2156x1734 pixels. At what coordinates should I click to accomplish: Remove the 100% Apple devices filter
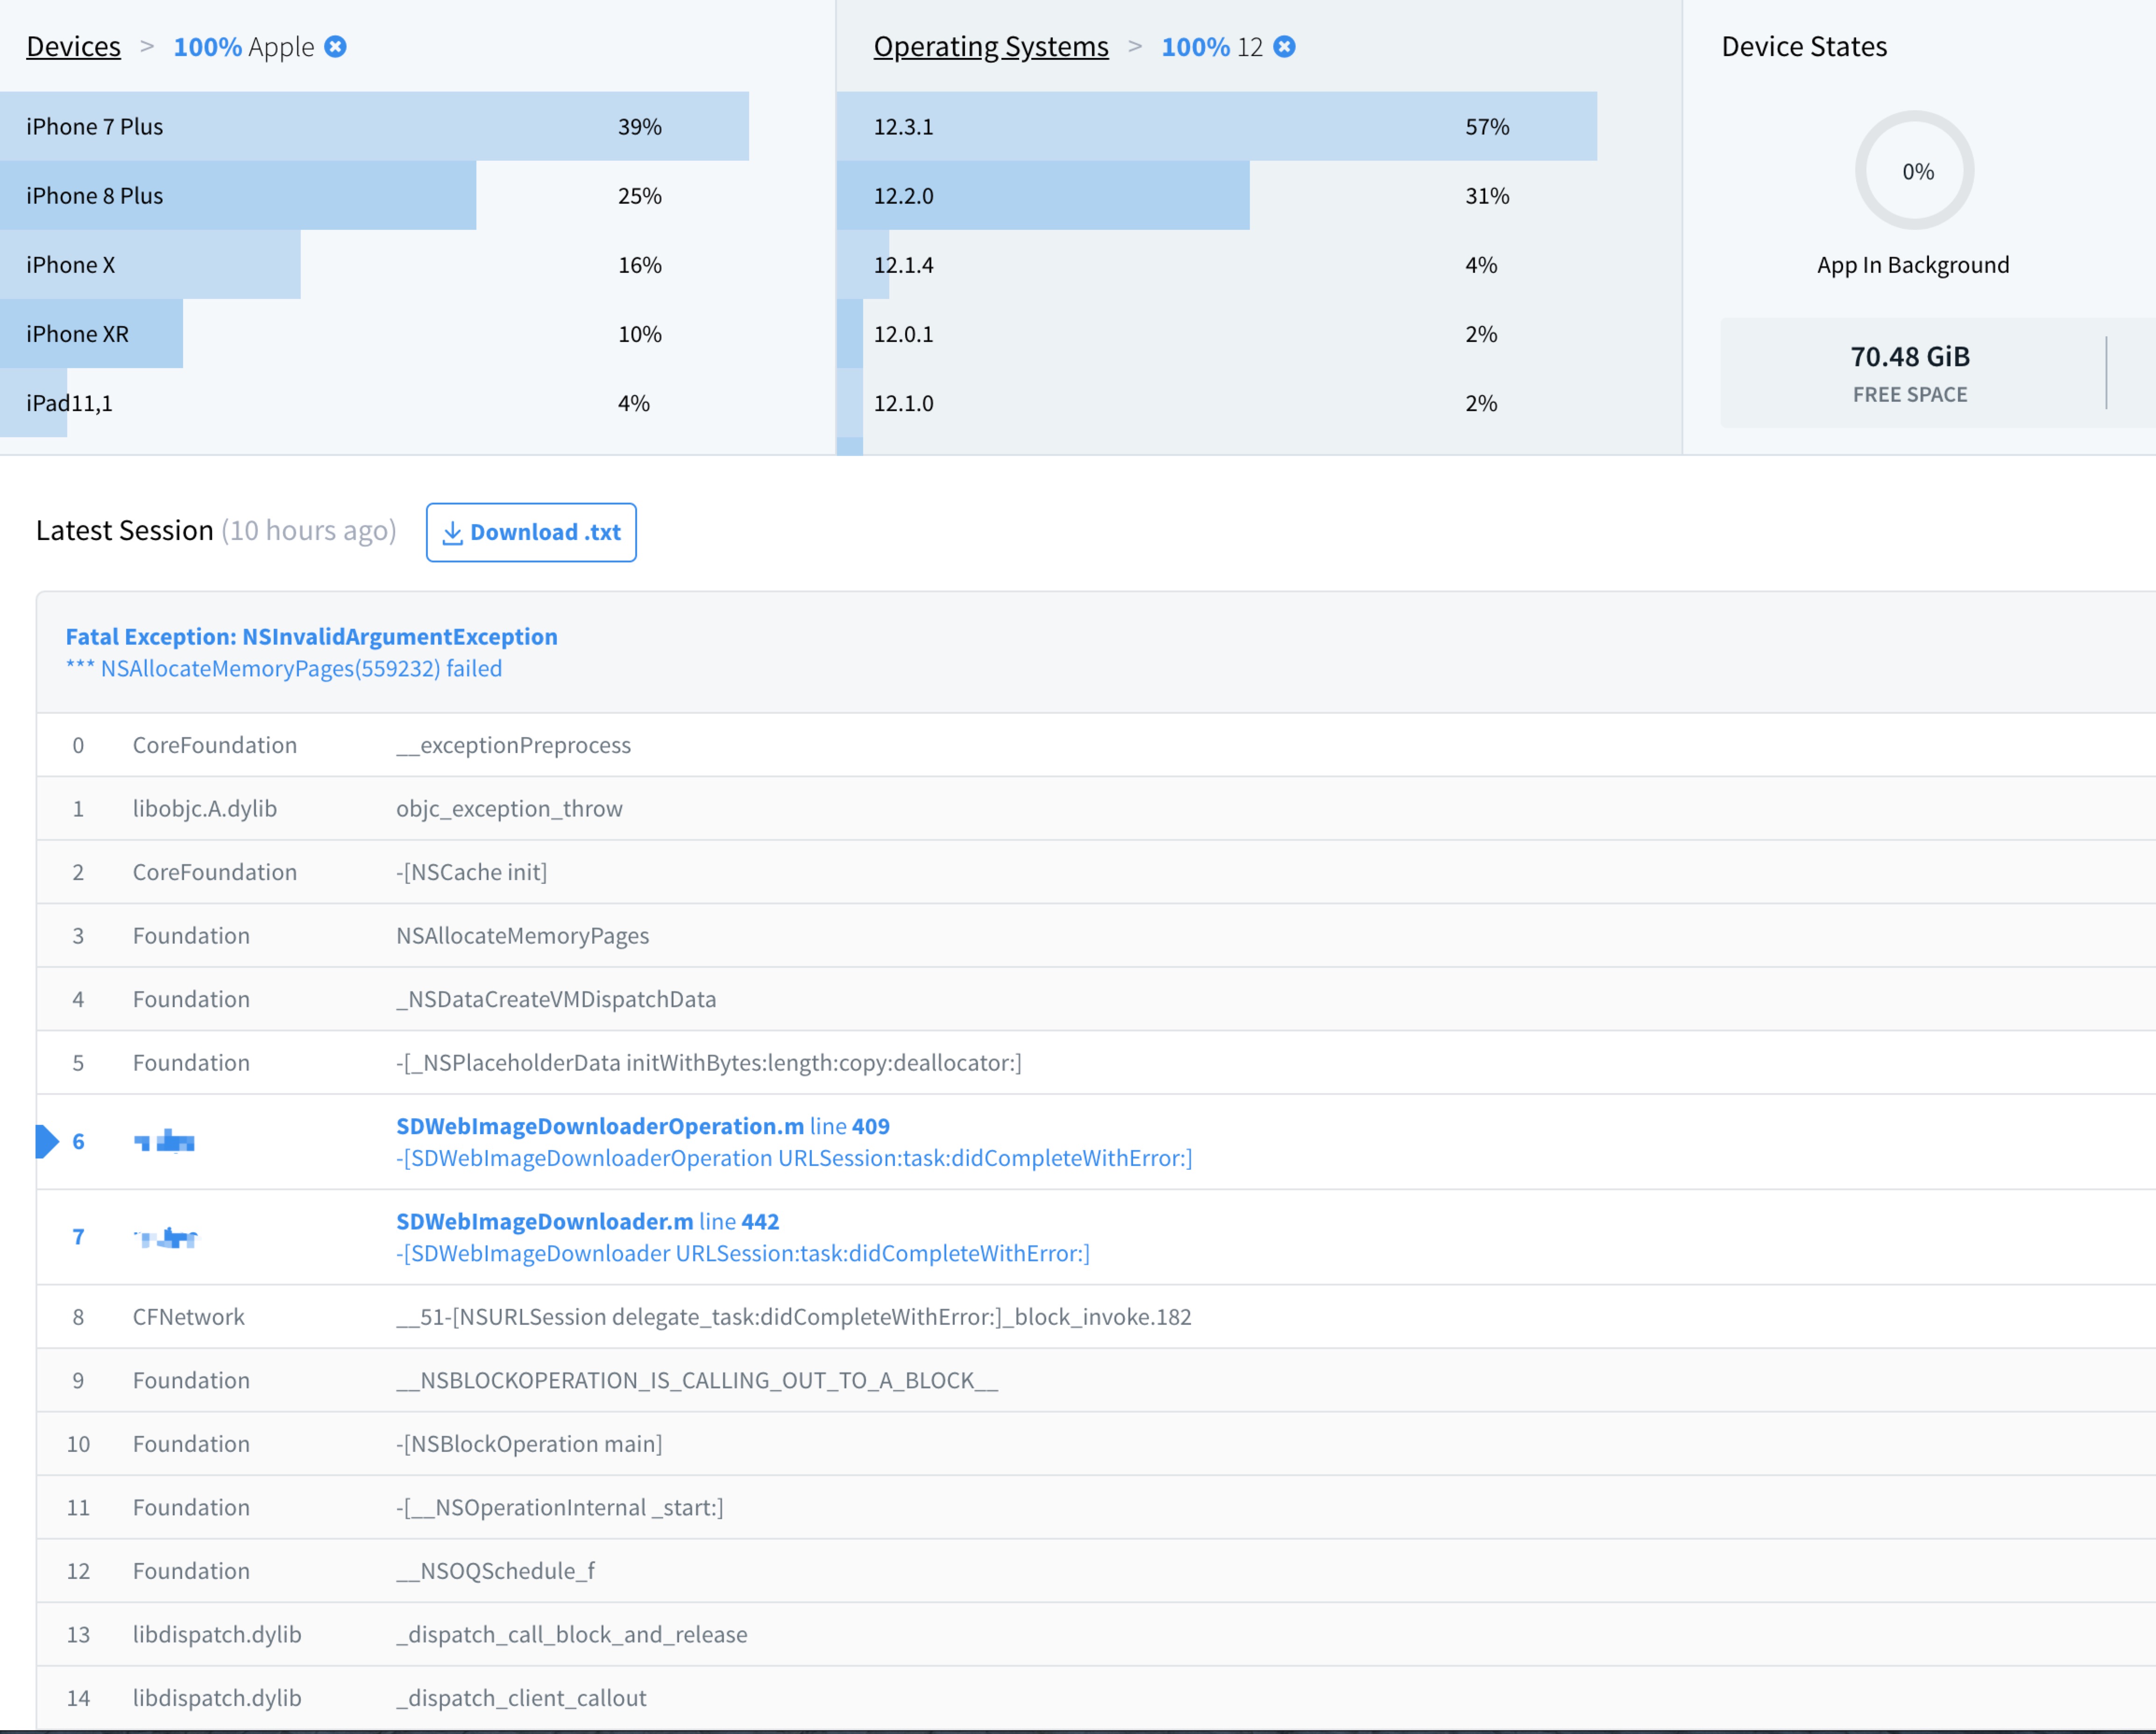click(335, 46)
